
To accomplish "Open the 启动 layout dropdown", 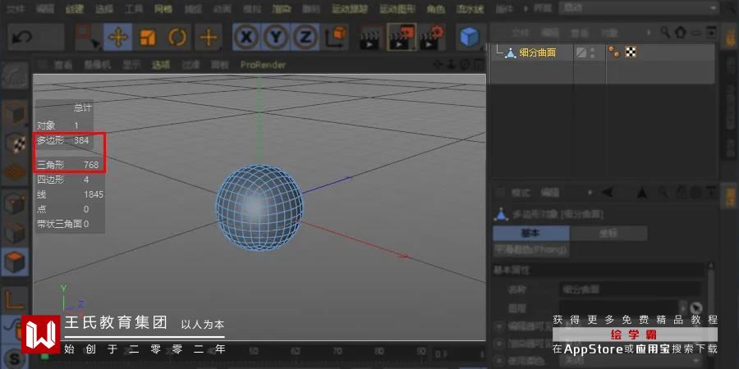I will point(639,7).
